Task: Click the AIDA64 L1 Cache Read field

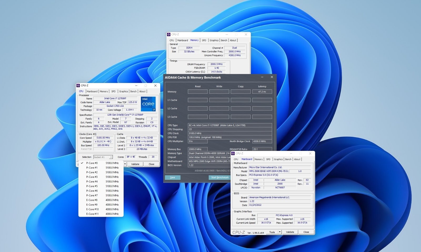Action: [x=198, y=100]
